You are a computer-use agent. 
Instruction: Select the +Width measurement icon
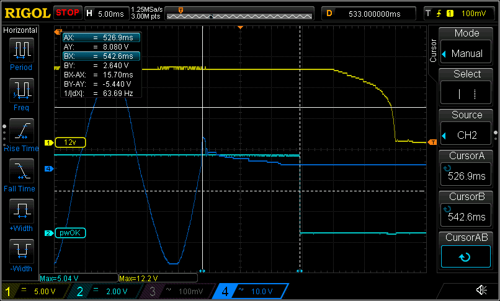click(21, 211)
